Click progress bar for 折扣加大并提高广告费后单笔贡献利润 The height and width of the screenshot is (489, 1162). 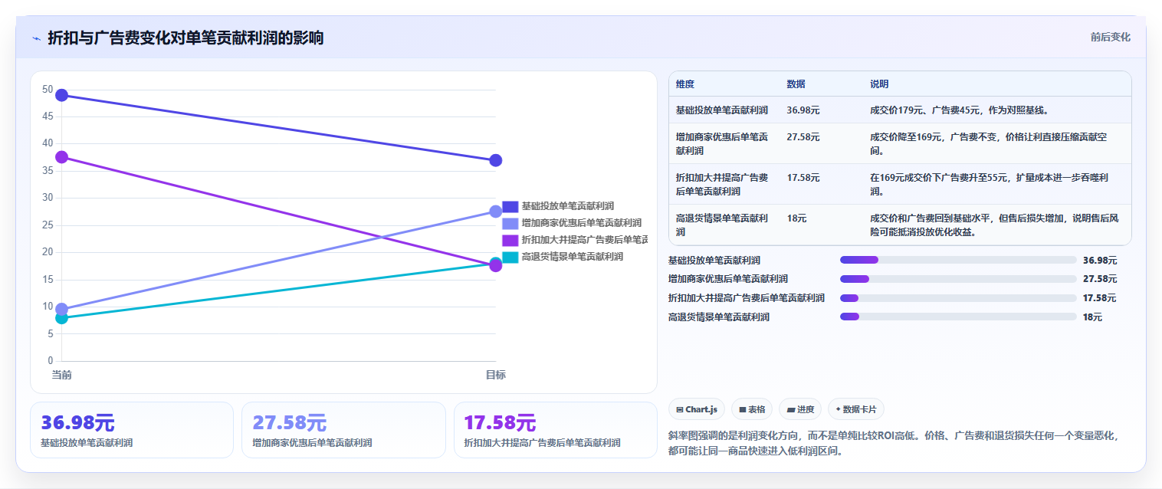click(958, 298)
